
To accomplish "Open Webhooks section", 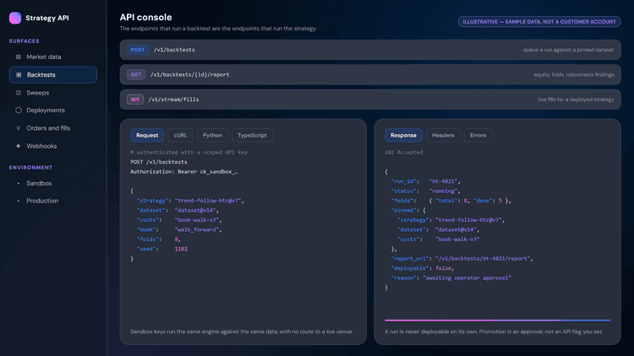I will tap(53, 146).
